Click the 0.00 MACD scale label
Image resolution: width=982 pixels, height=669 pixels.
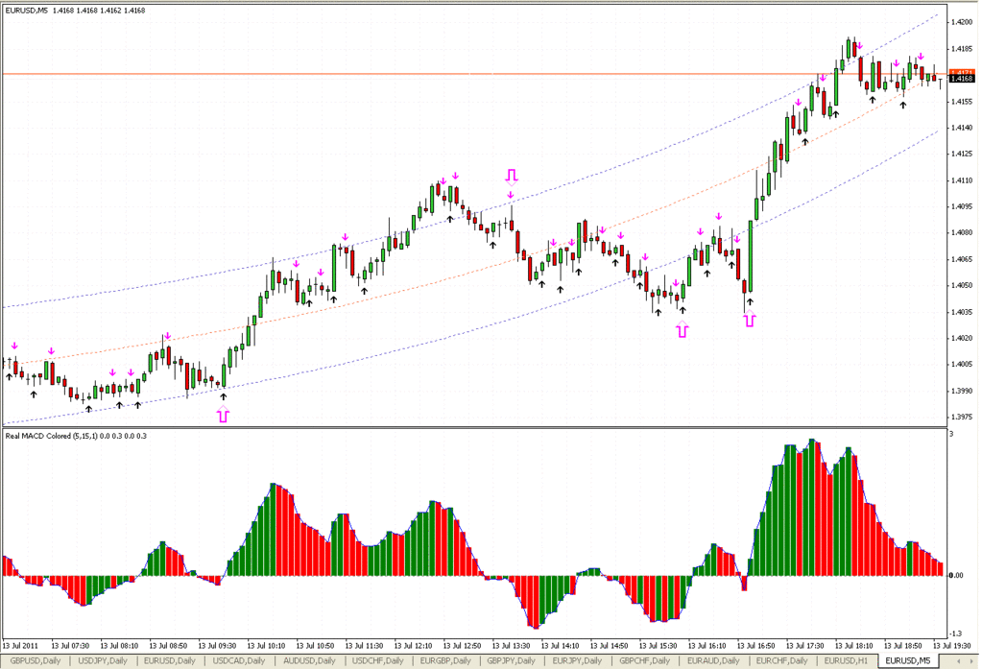pyautogui.click(x=956, y=576)
